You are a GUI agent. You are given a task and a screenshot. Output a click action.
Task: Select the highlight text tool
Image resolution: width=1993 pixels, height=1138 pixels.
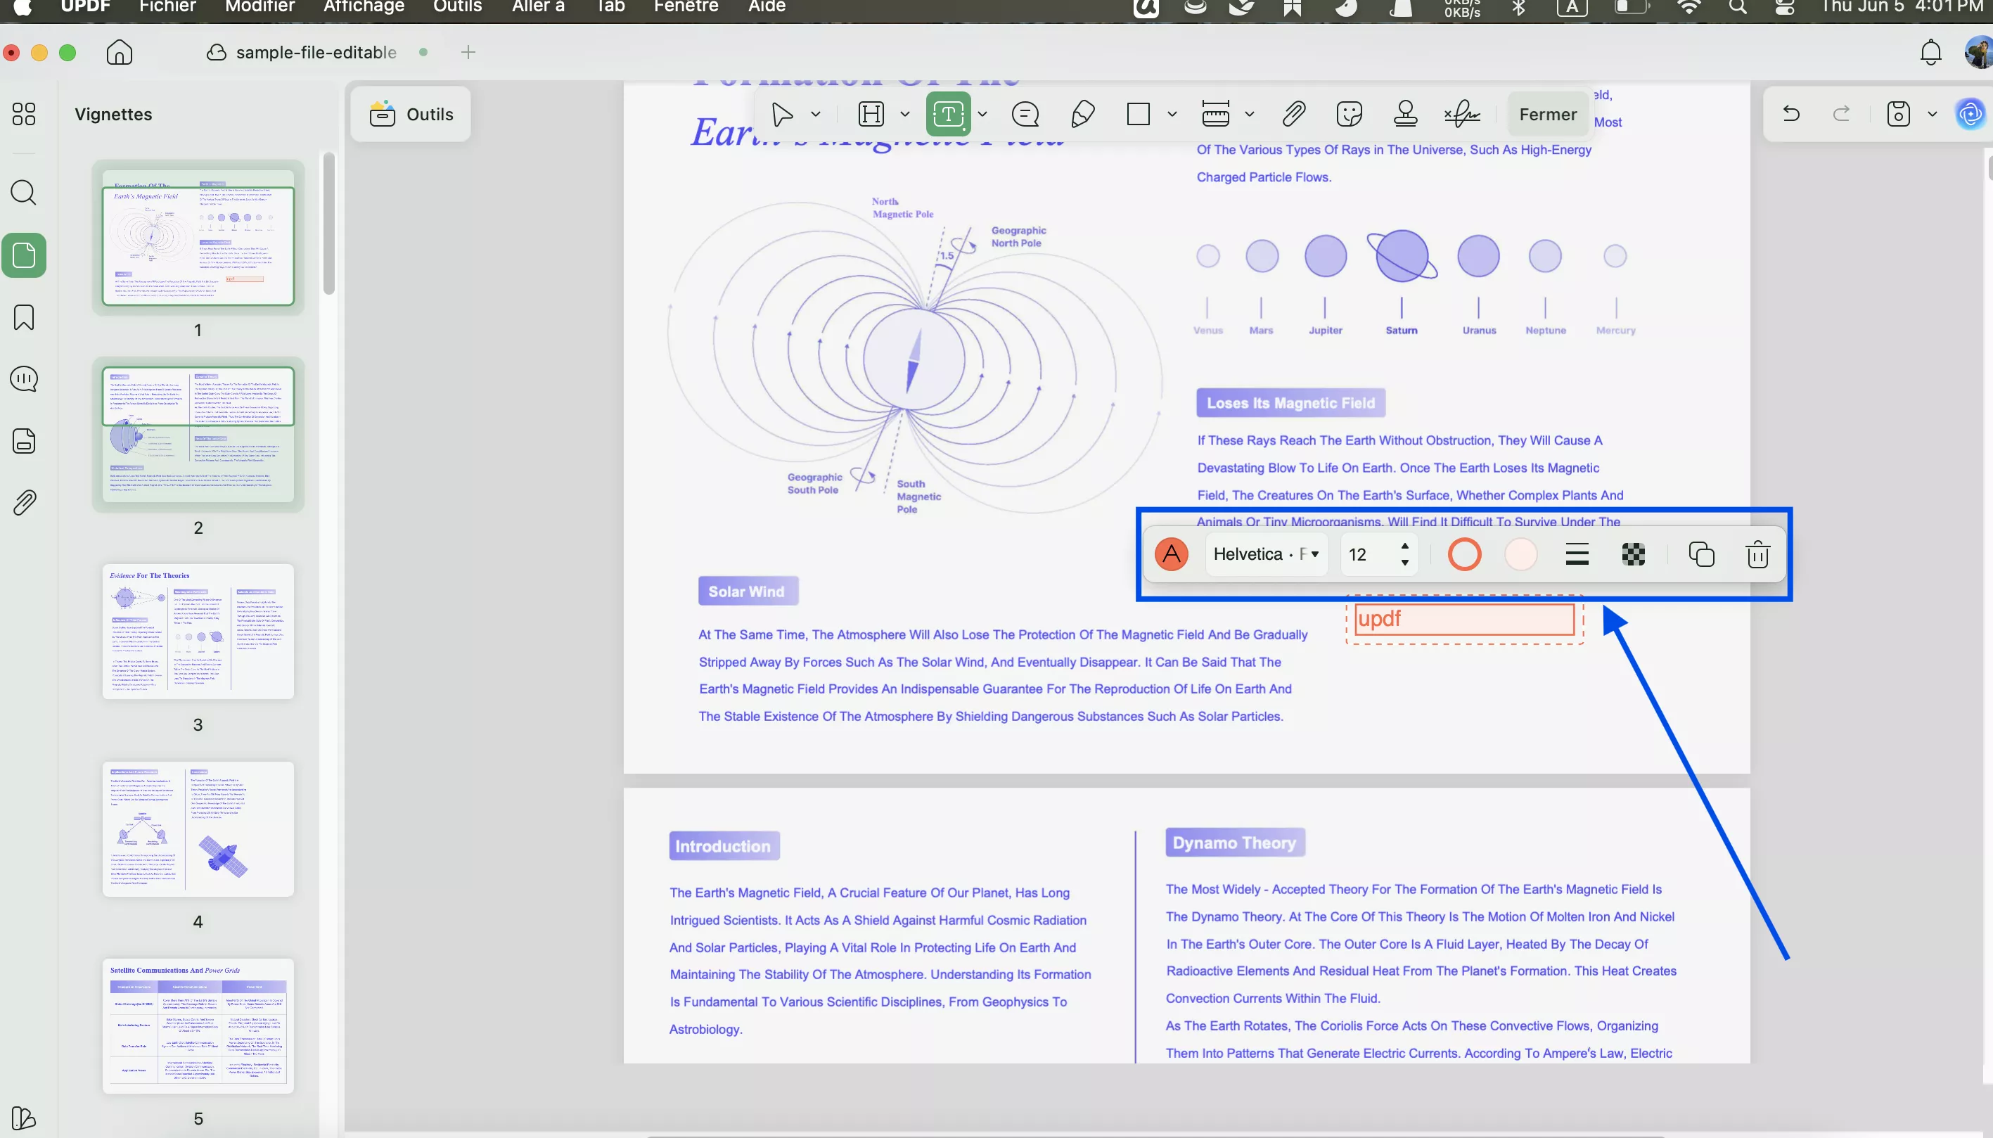pos(871,114)
